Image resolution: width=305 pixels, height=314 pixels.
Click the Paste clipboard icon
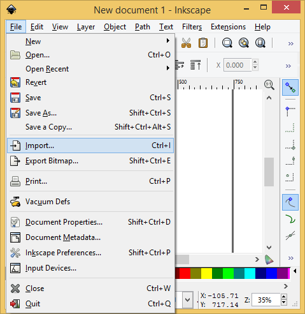pos(203,43)
